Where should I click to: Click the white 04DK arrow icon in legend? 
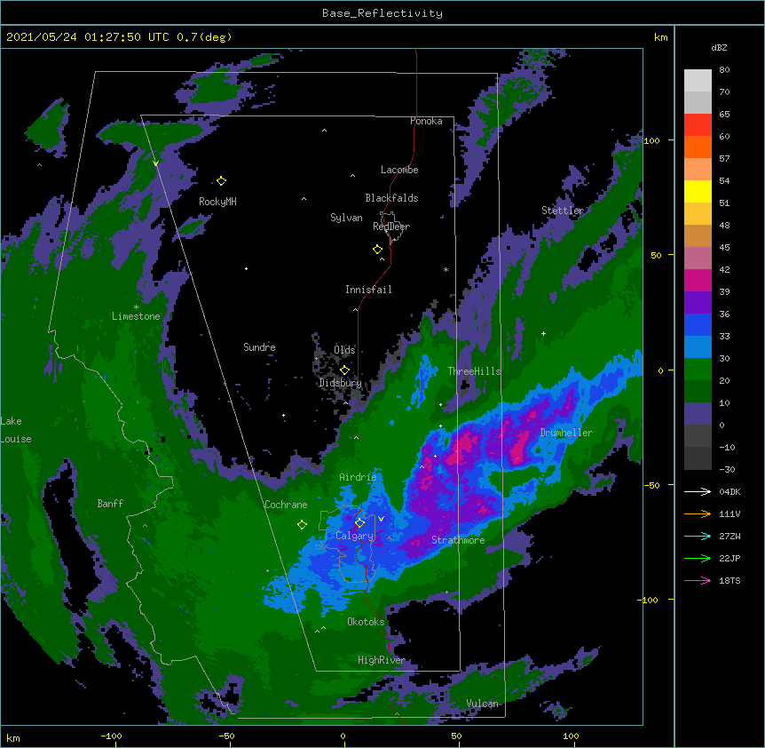[698, 491]
